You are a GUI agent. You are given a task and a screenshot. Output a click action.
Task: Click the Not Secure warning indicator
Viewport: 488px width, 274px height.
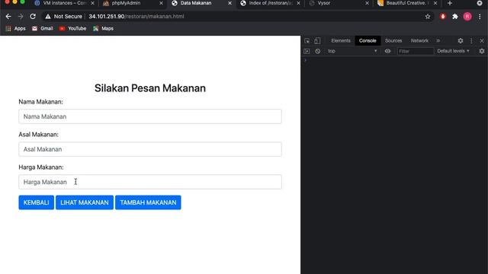(x=63, y=17)
